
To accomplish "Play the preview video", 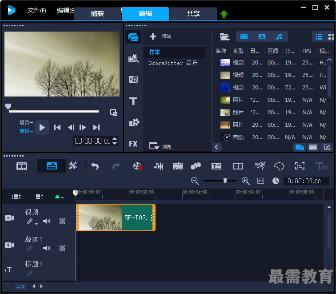I will click(x=42, y=128).
